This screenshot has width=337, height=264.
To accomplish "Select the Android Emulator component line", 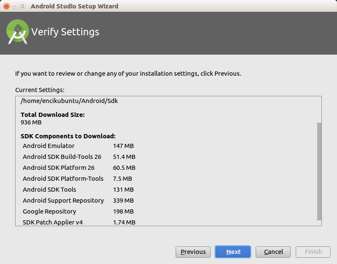I will pos(48,146).
